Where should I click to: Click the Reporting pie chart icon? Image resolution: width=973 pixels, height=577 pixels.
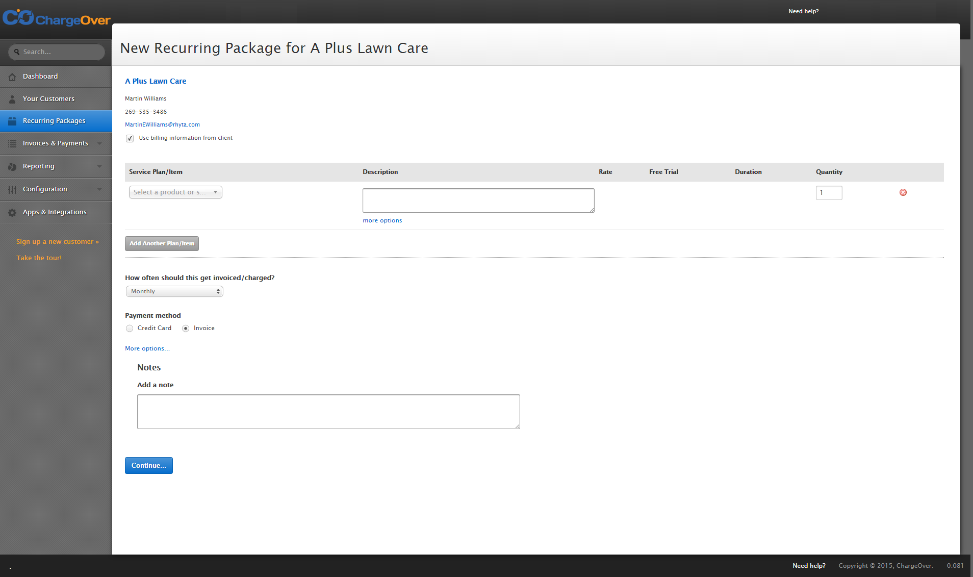coord(12,167)
